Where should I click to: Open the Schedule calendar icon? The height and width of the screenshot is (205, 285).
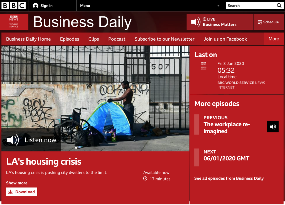(260, 22)
